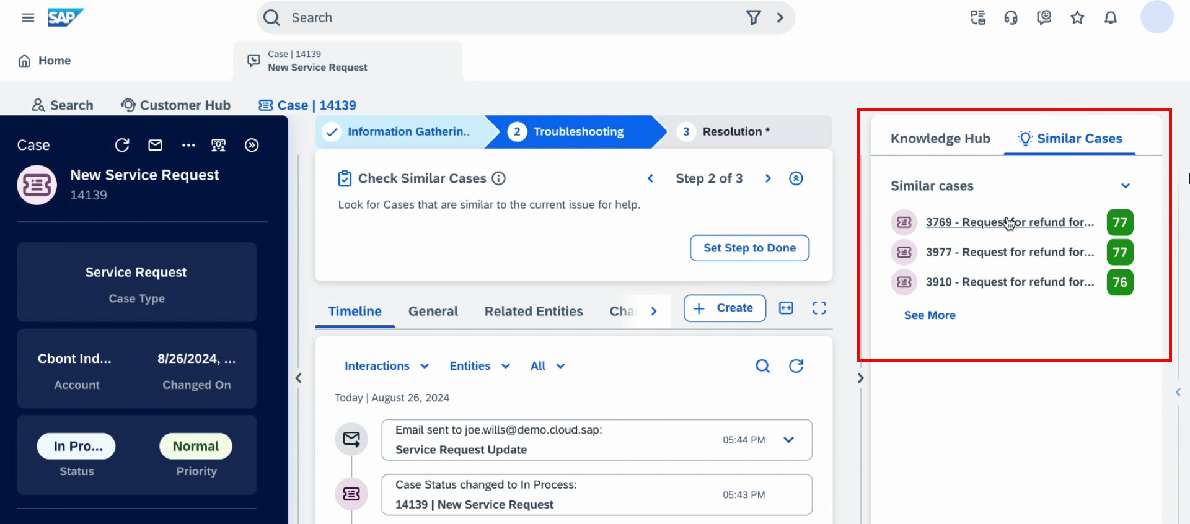Go to next guided step arrow
The height and width of the screenshot is (524, 1190).
(768, 178)
